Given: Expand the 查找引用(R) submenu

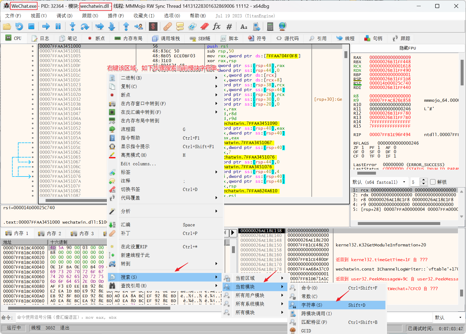Looking at the screenshot, I should click(x=165, y=286).
